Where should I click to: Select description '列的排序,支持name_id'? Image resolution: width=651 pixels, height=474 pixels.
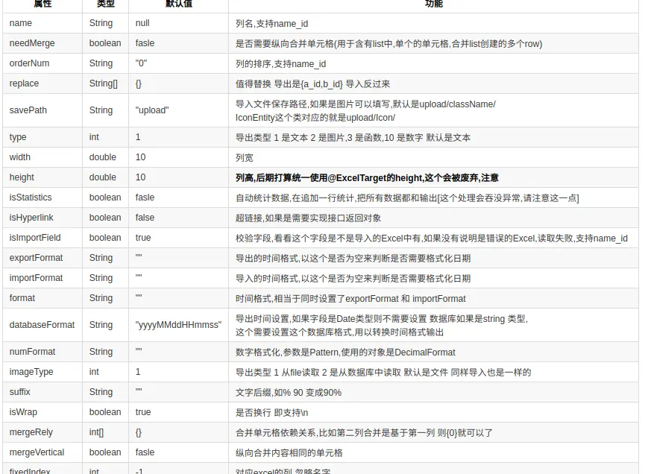point(280,64)
